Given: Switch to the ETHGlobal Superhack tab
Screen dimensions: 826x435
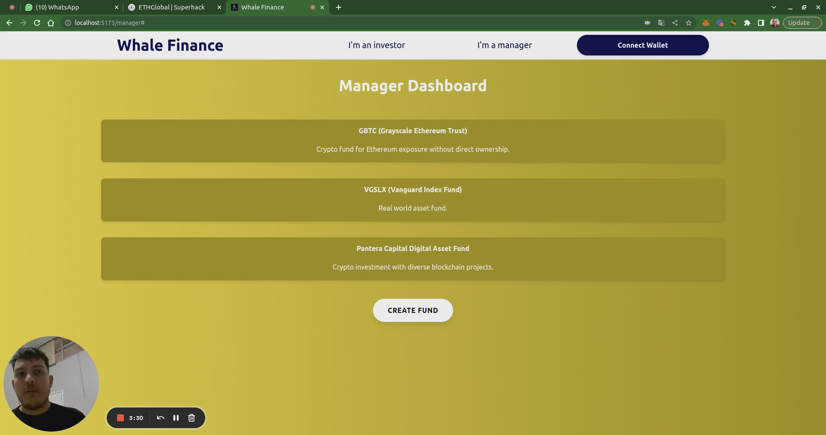Looking at the screenshot, I should coord(174,7).
